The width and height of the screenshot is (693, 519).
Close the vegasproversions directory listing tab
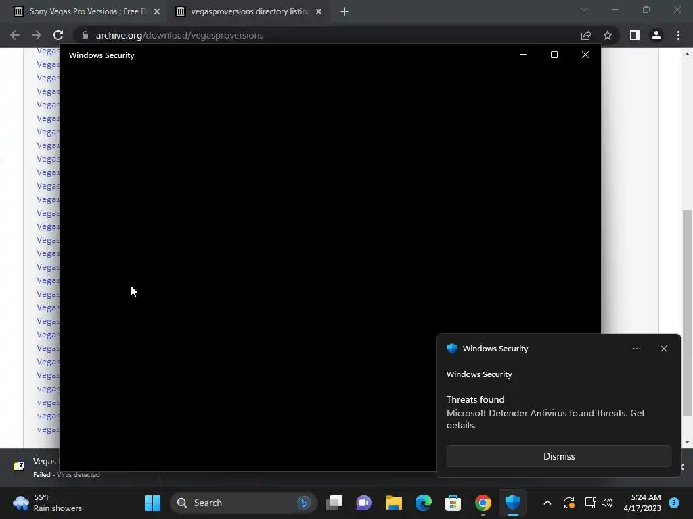click(x=319, y=11)
